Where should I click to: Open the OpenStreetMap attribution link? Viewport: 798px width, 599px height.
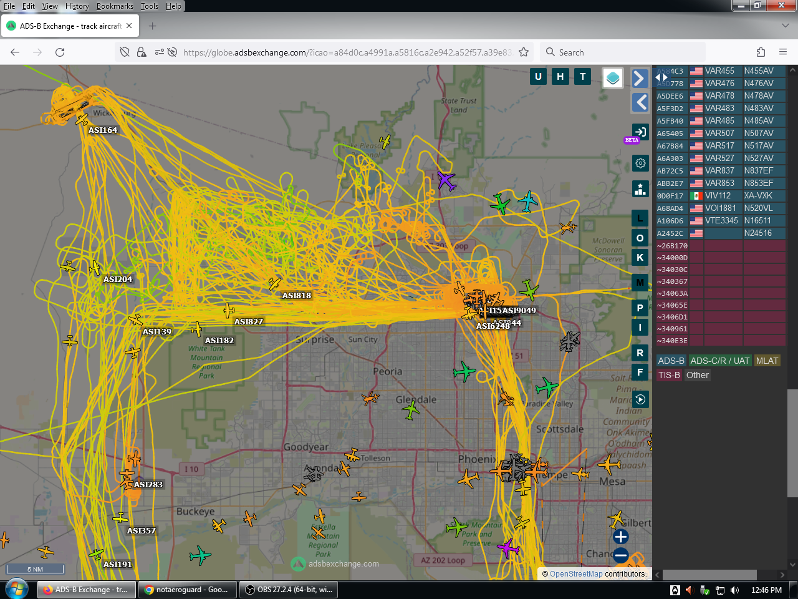(x=576, y=574)
